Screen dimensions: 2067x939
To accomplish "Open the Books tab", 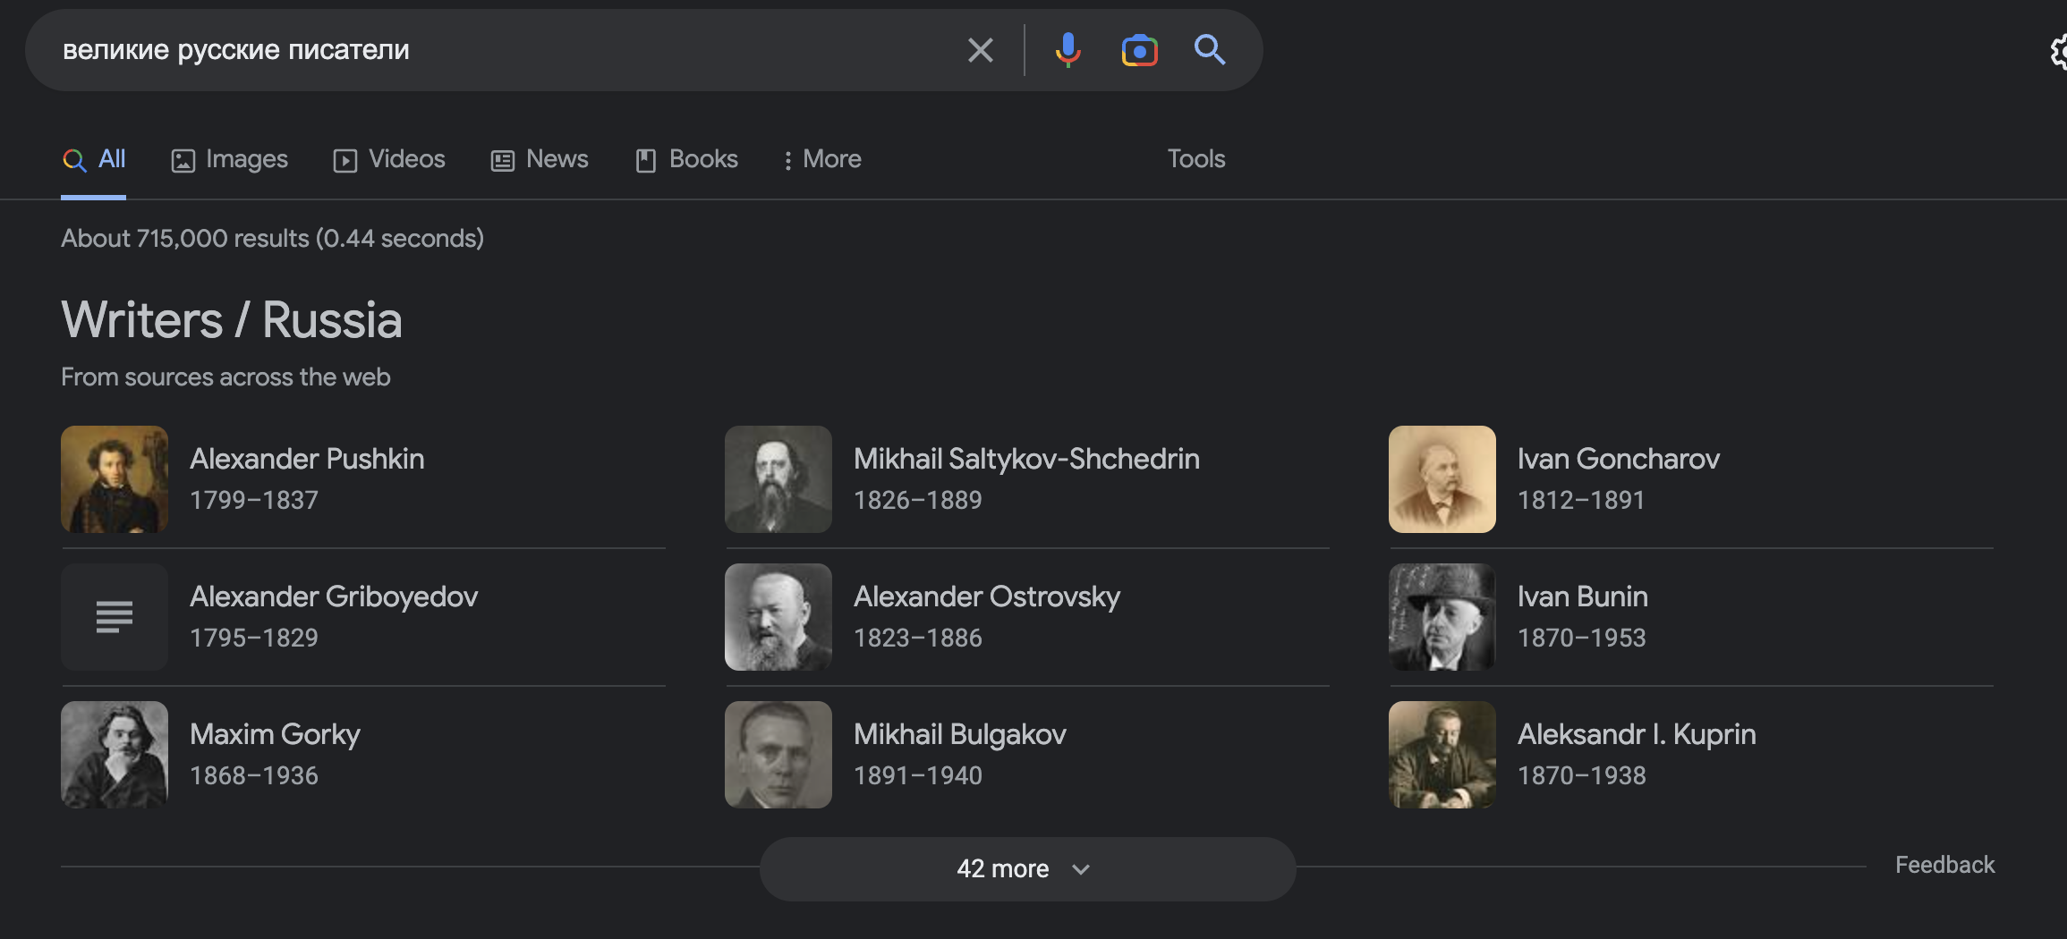I will [687, 159].
